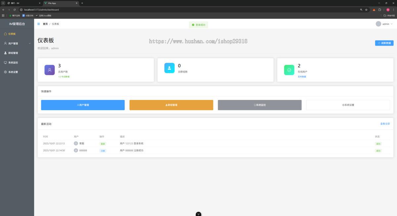The width and height of the screenshot is (397, 216).
Task: Click the white 系统设置 quick action button
Action: click(348, 105)
